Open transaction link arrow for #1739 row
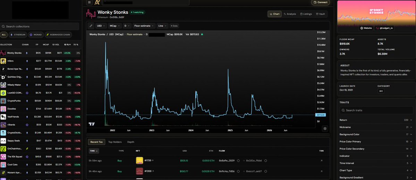416x180 pixels. 322,160
